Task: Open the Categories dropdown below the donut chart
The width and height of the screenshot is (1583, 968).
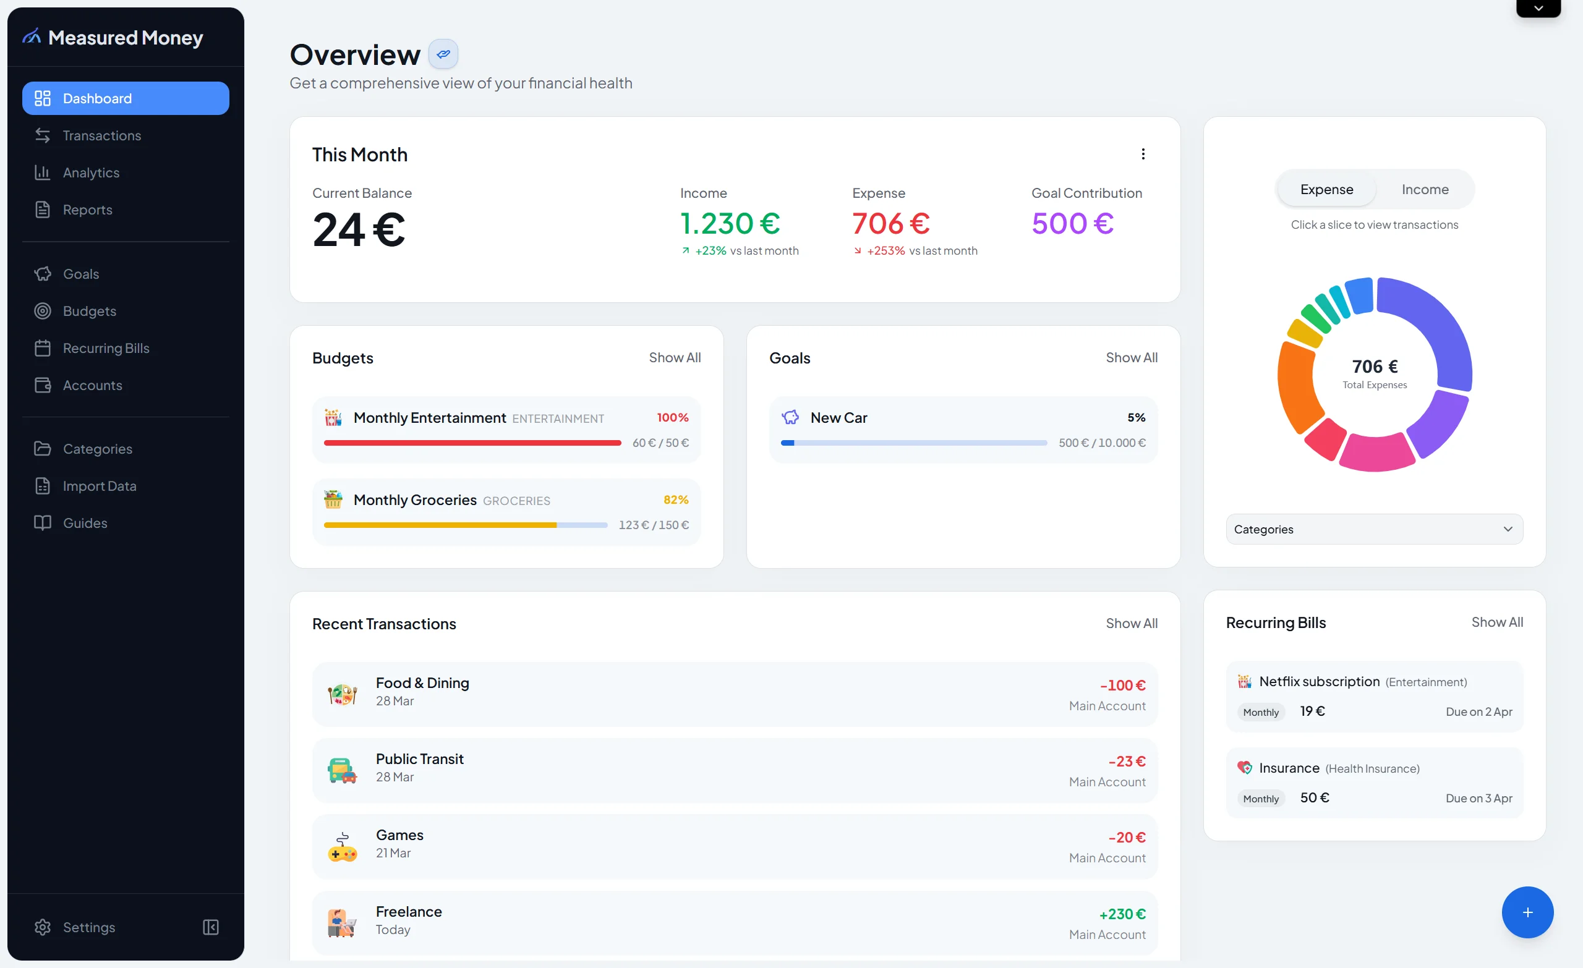Action: pos(1373,529)
